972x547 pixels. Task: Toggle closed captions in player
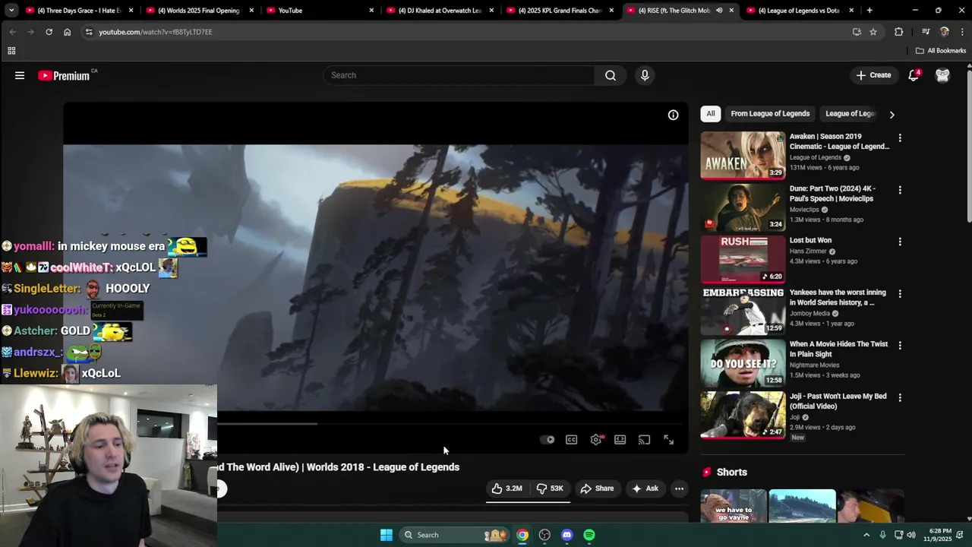coord(572,440)
